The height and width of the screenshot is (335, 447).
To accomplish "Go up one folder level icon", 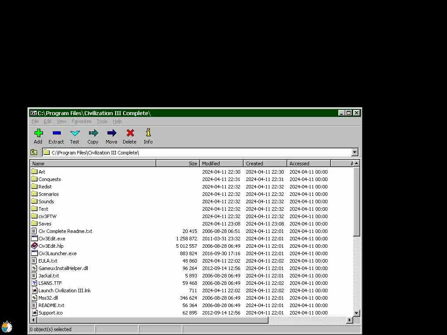I will [34, 152].
